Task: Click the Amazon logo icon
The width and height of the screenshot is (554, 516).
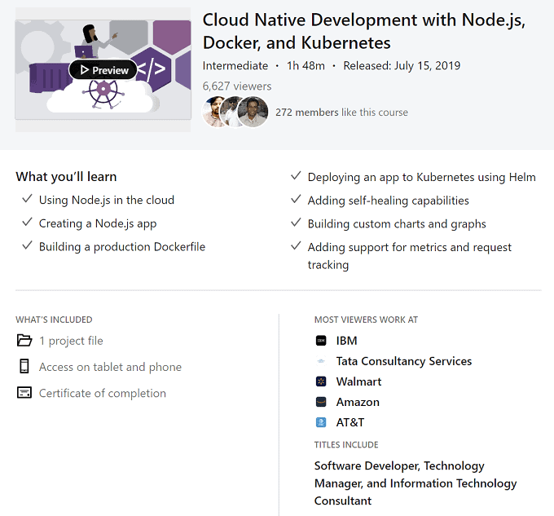Action: 321,402
